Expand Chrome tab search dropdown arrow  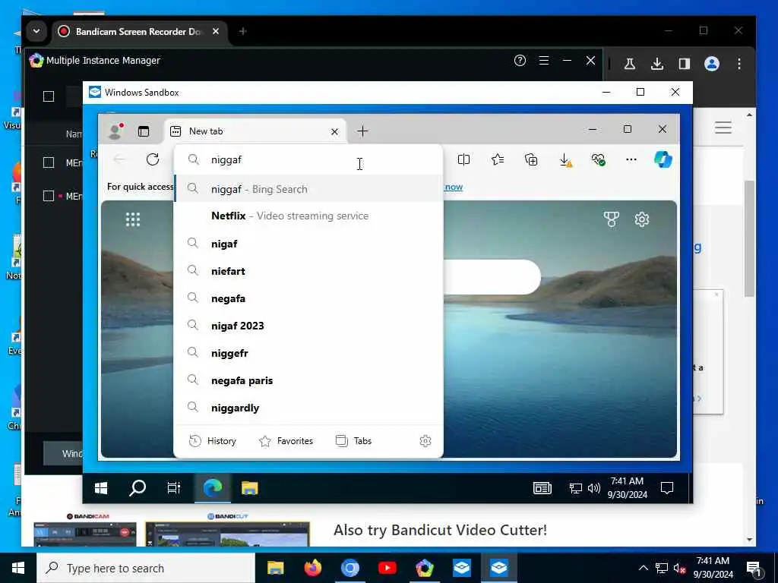(x=36, y=31)
